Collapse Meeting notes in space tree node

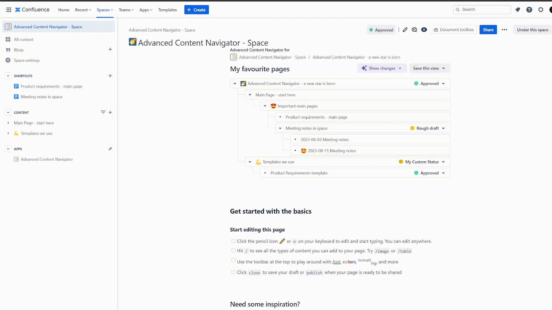[280, 128]
